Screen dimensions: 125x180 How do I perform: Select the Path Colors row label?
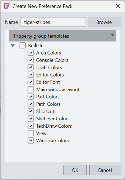coord(48,104)
